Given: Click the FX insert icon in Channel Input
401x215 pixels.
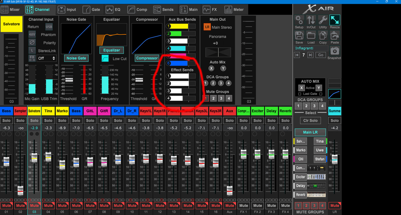Looking at the screenshot, I should (x=32, y=58).
